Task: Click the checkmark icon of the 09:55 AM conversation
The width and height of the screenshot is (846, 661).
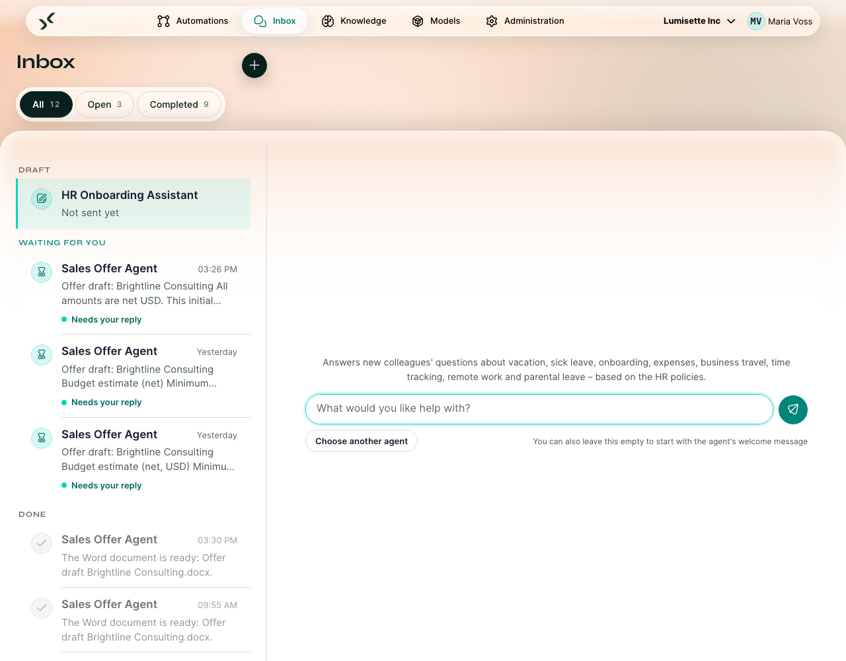Action: click(42, 607)
